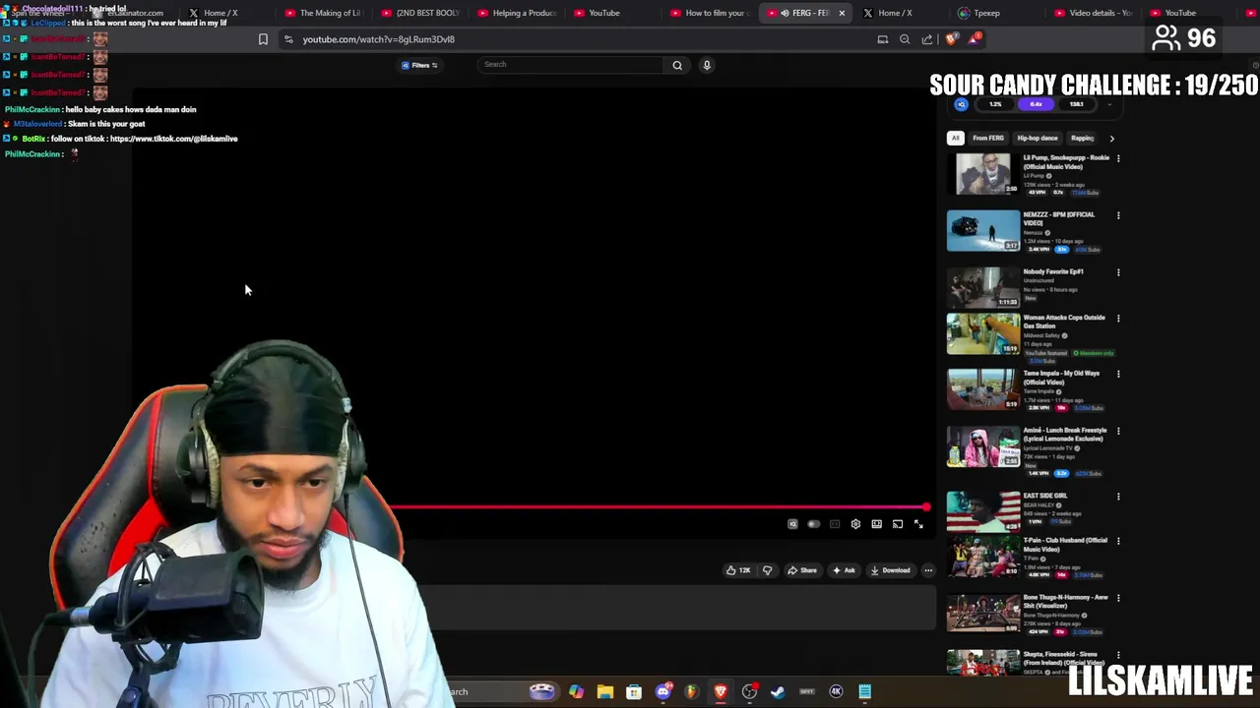Open the 4K Downloader taskbar icon

[x=836, y=691]
